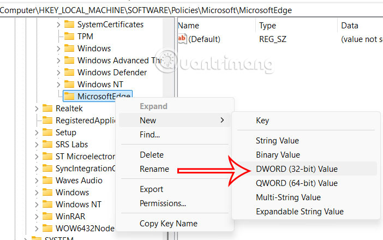
Task: Expand the Windows key under Policies\Microsoft
Action: [x=58, y=49]
